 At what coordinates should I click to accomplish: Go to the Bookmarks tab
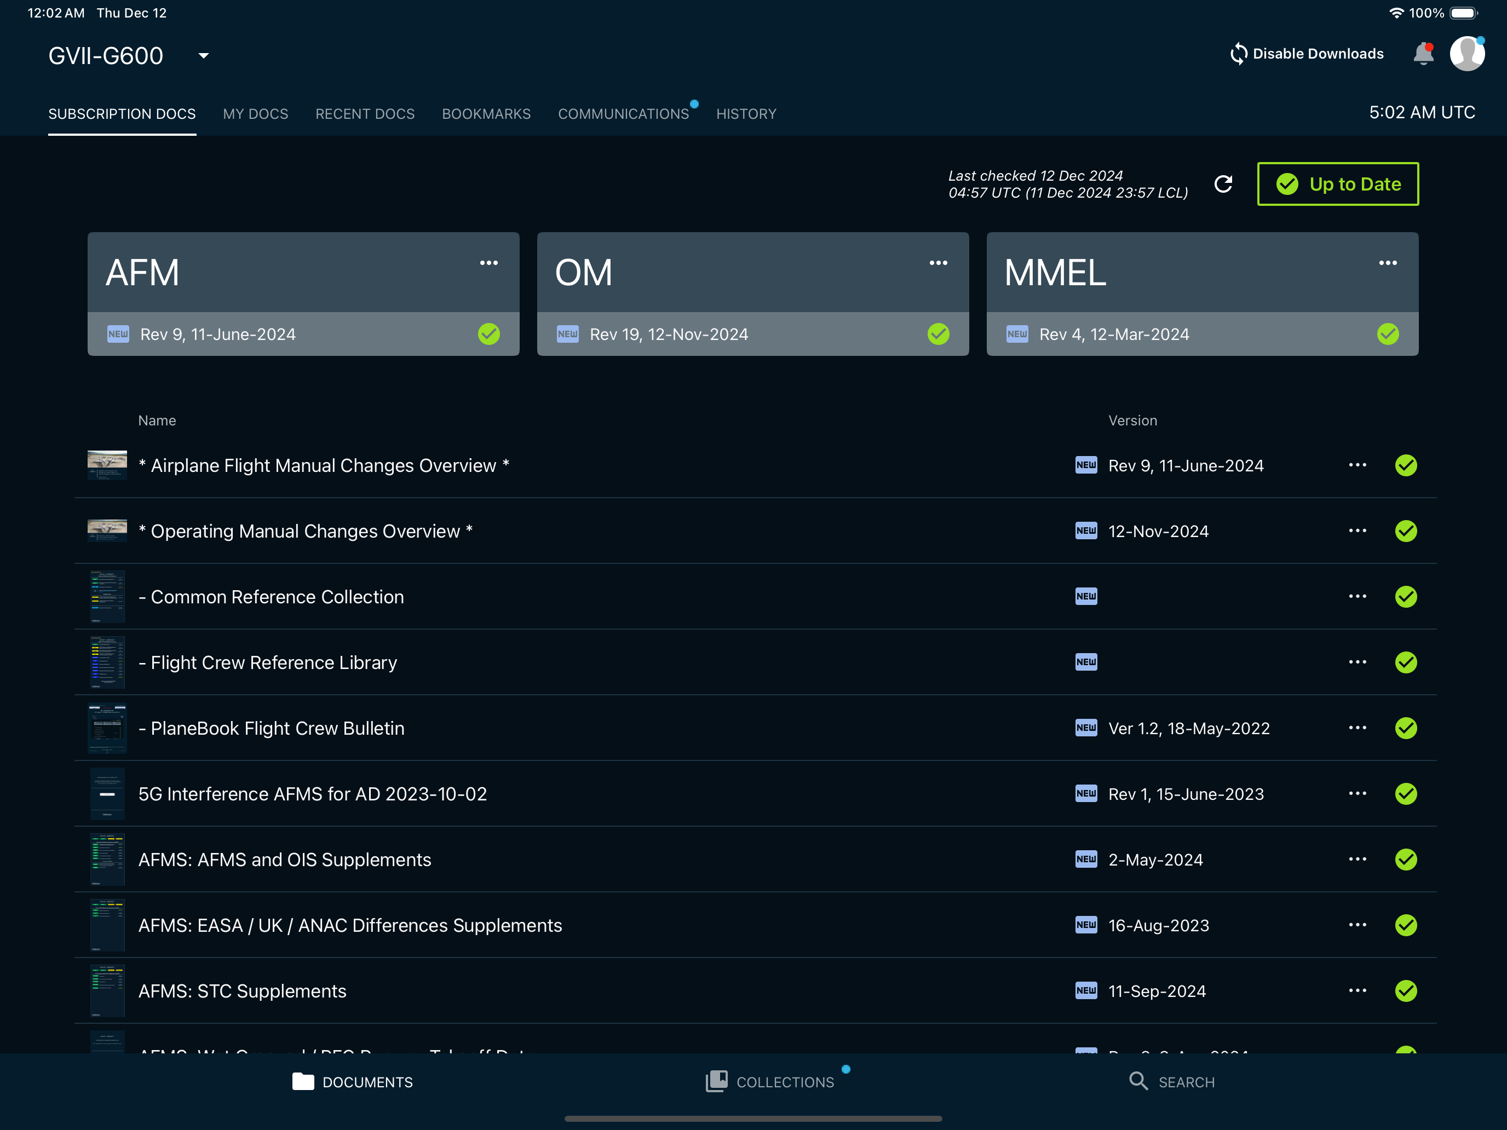486,114
